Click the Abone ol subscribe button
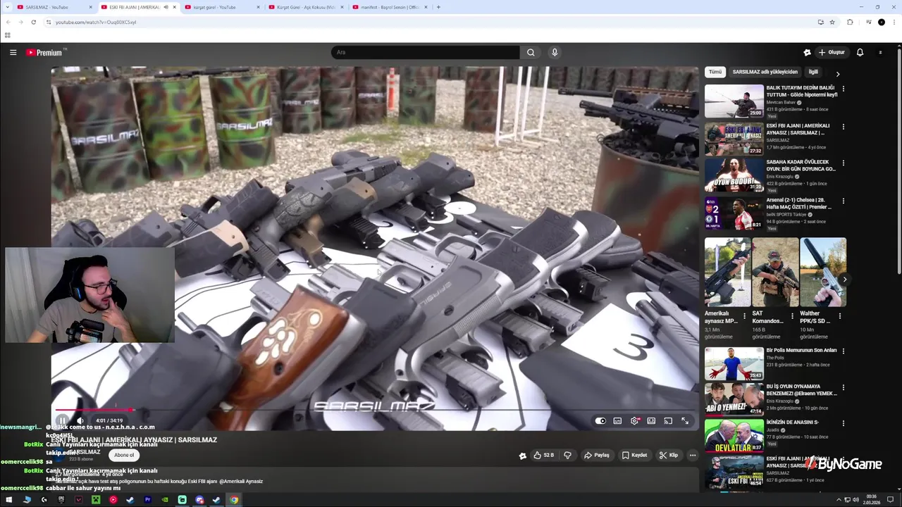Viewport: 902px width, 507px height. click(124, 455)
